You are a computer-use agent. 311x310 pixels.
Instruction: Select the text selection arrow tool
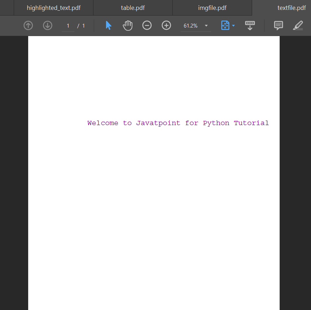(108, 25)
